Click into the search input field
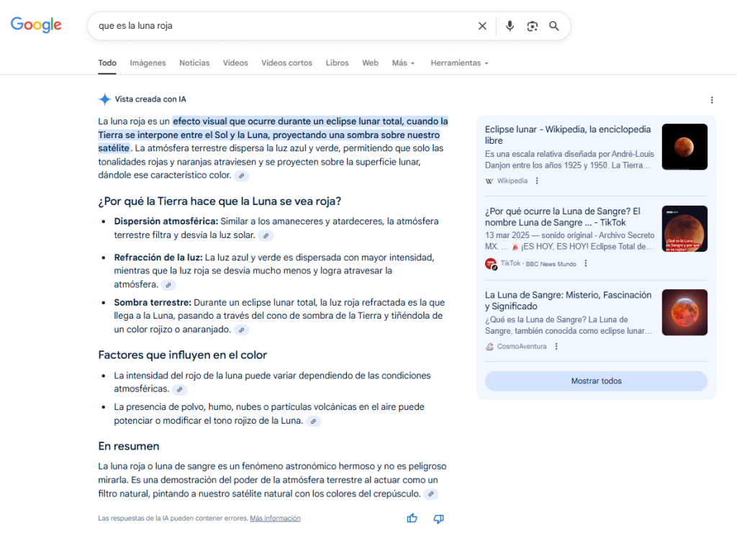The width and height of the screenshot is (737, 533). (281, 26)
